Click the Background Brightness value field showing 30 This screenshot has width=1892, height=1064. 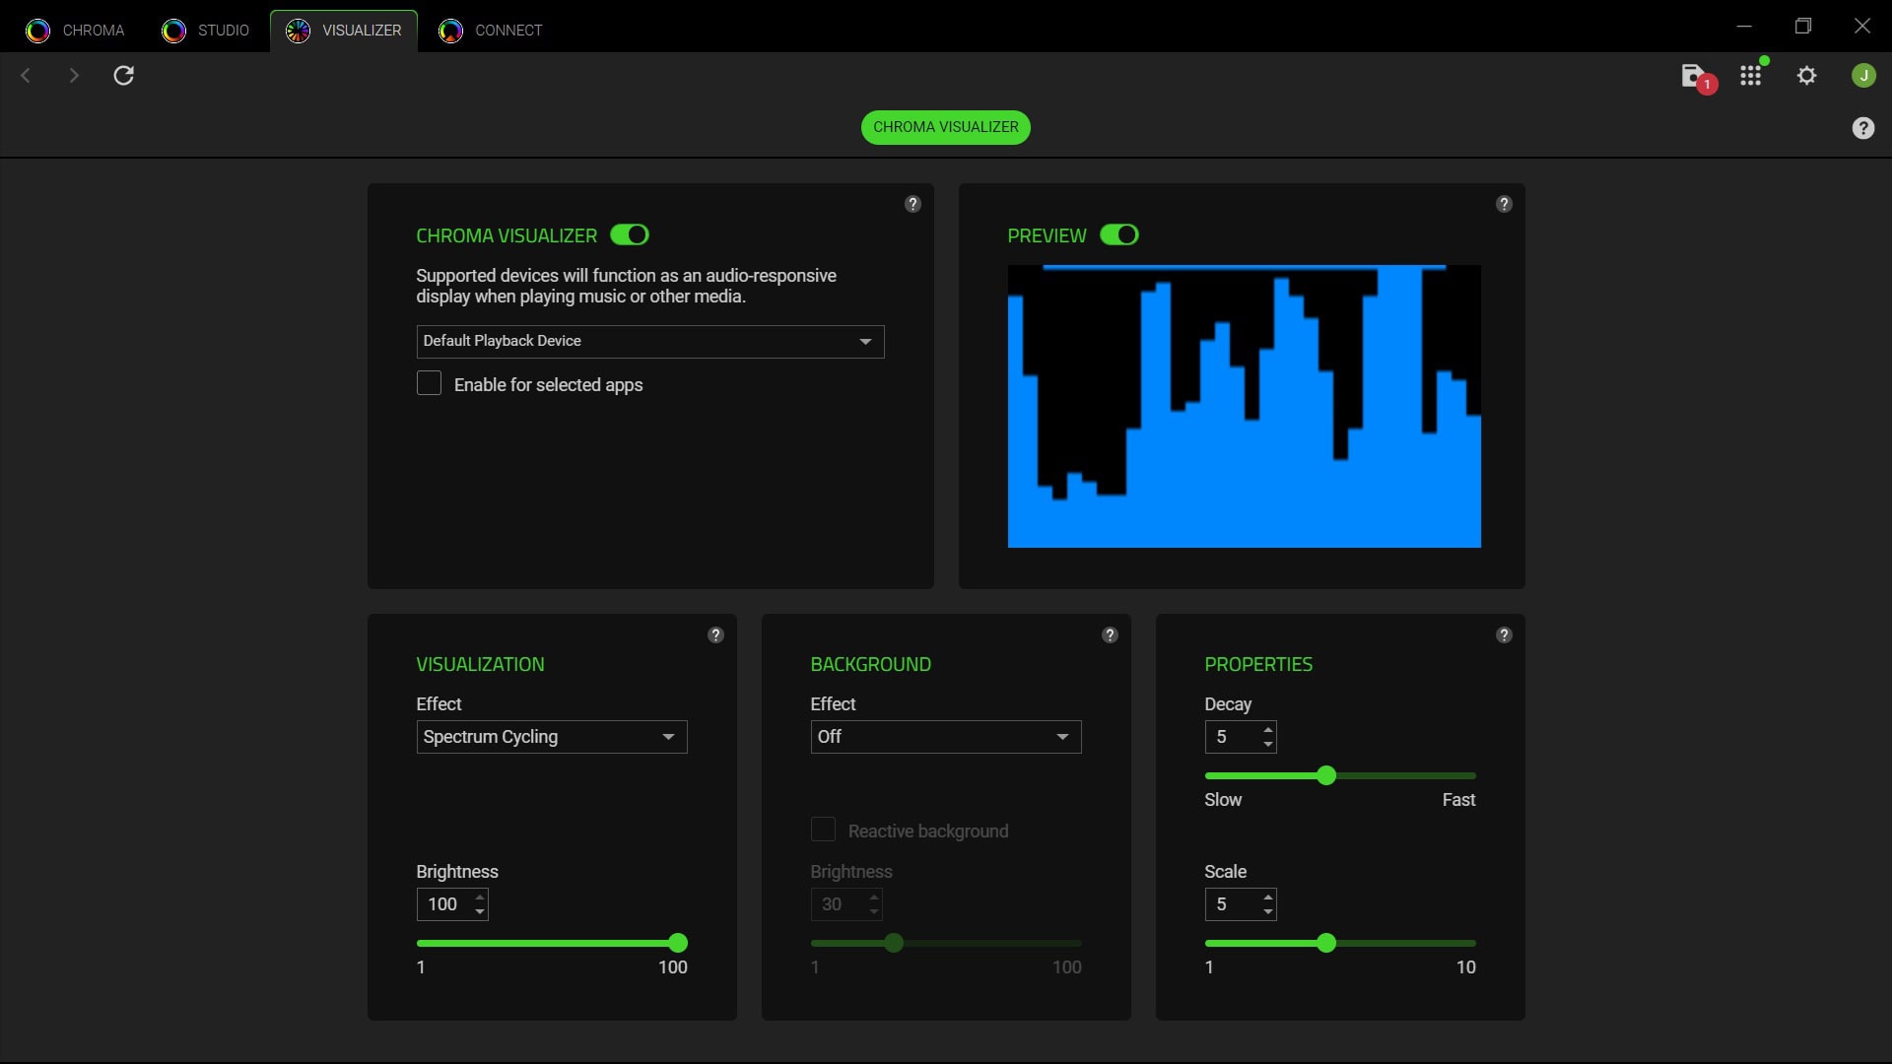point(846,904)
